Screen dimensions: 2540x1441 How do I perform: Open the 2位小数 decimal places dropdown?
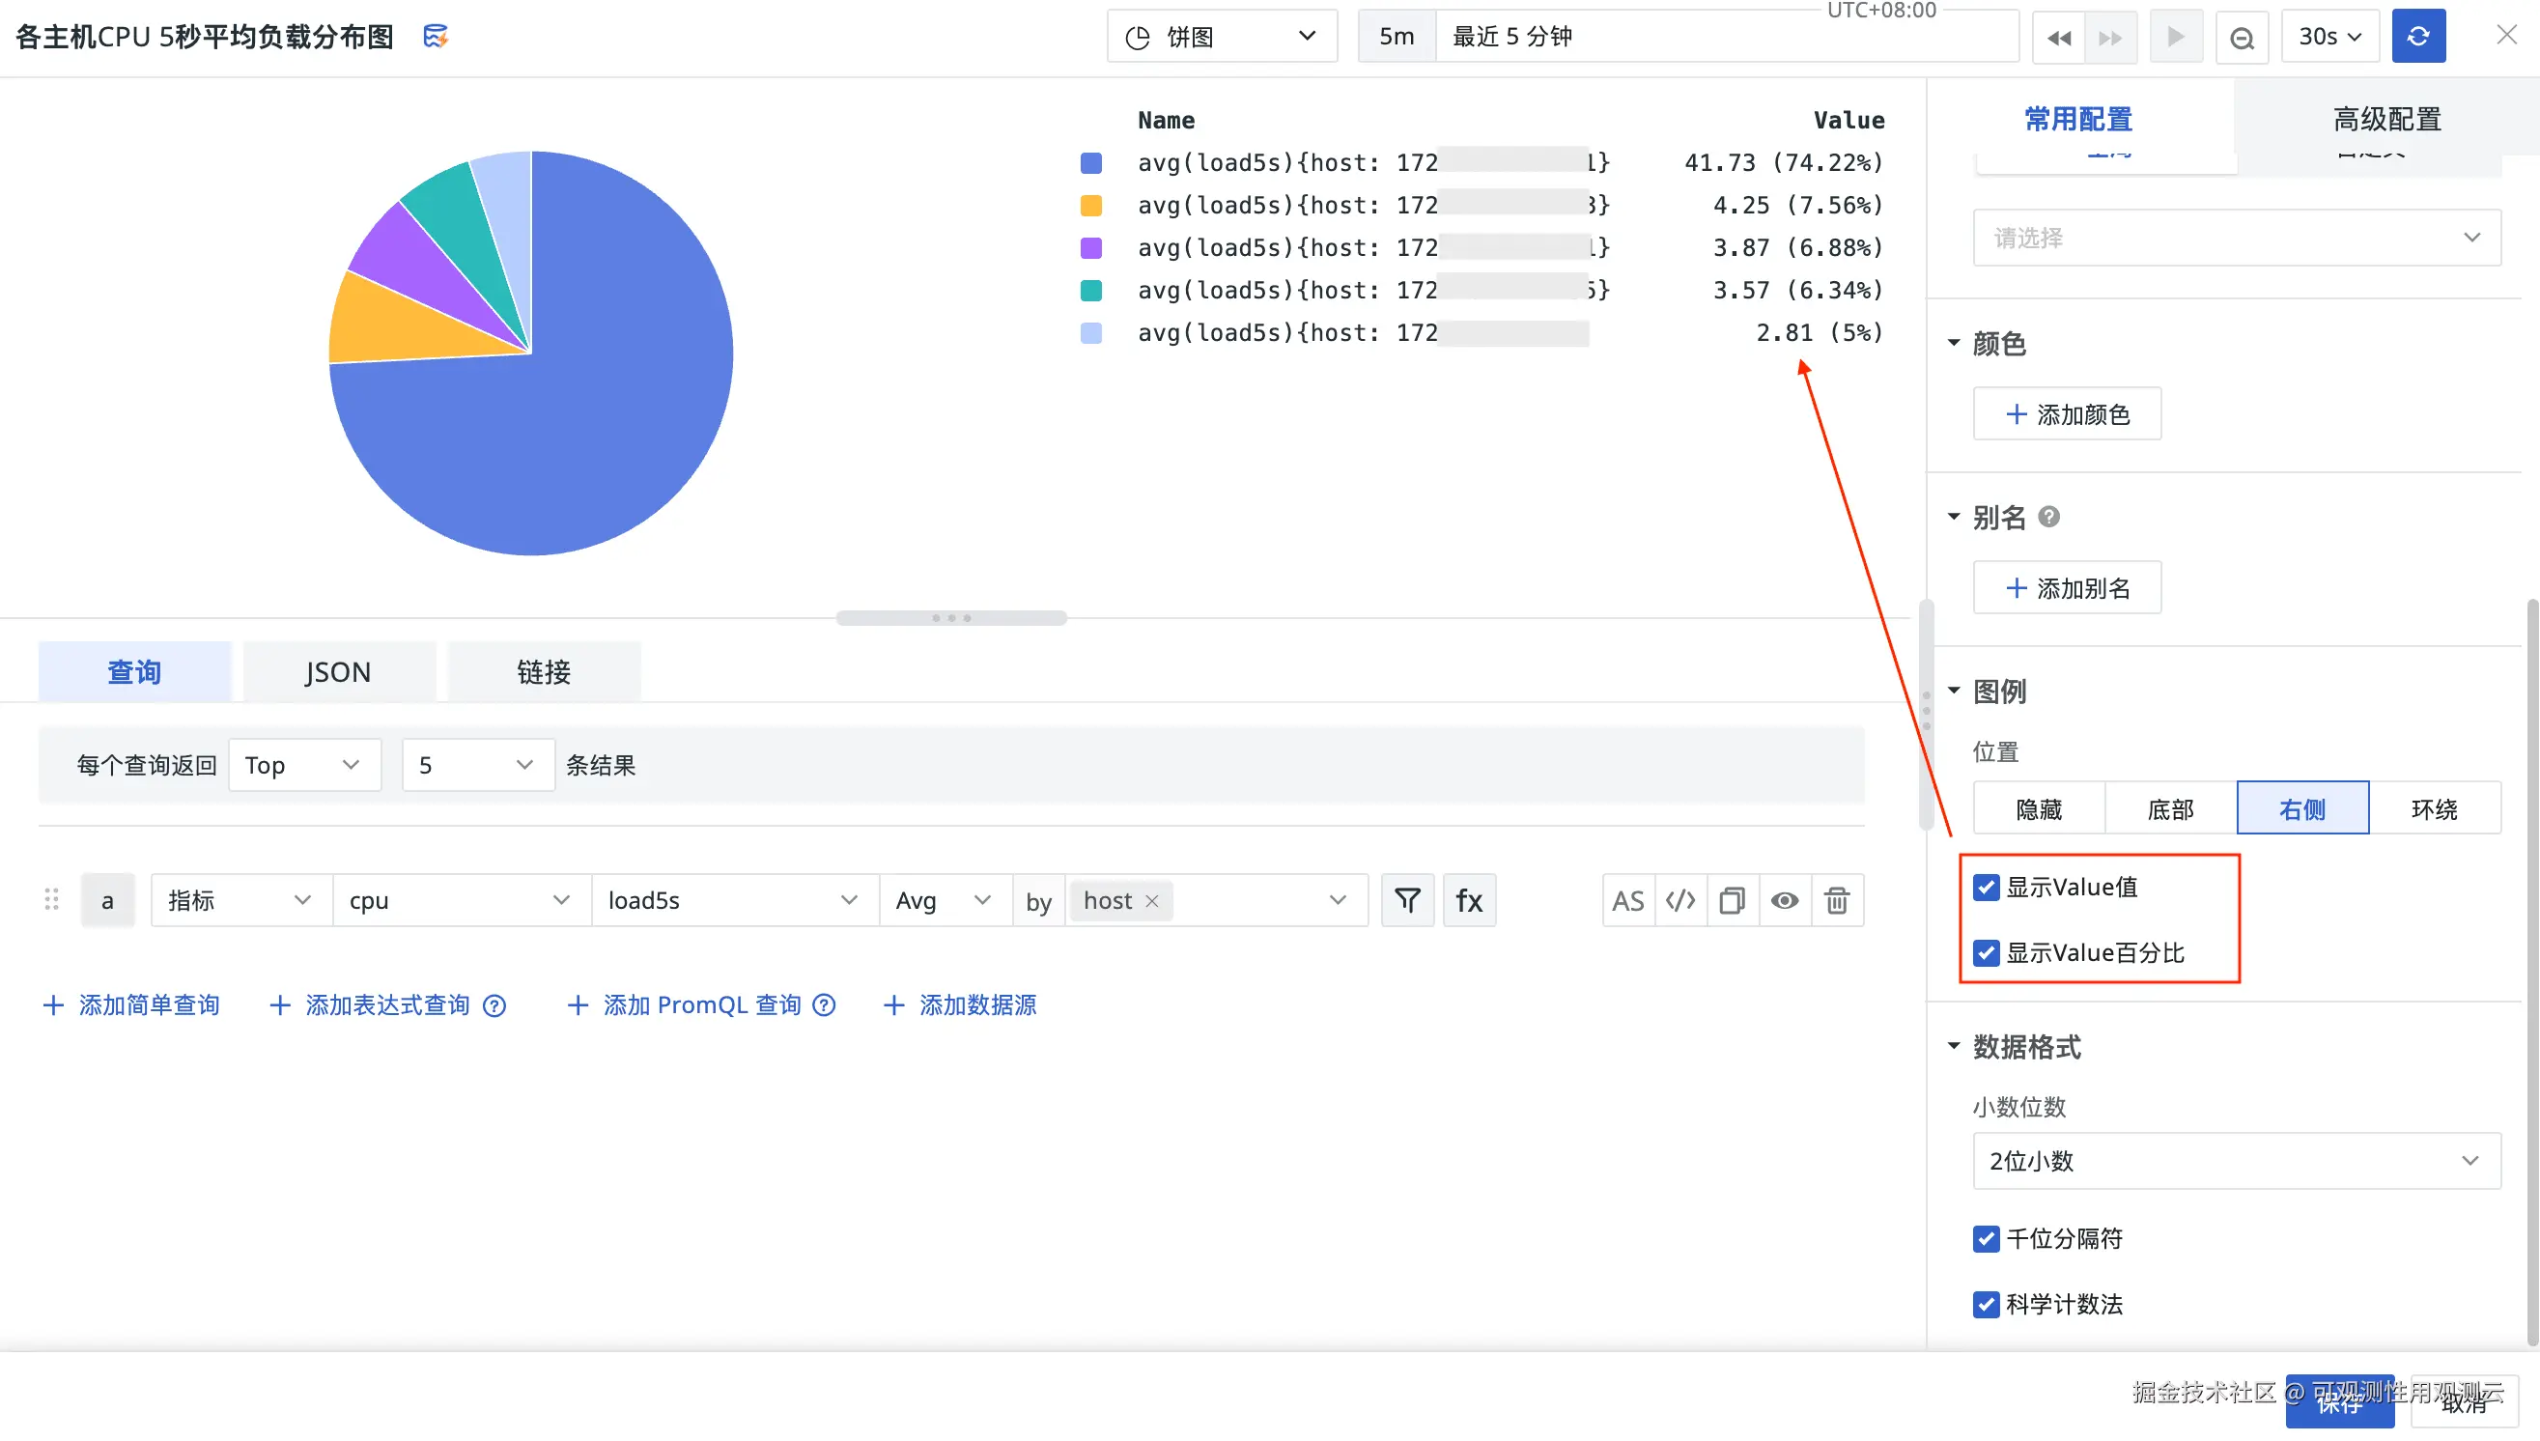point(2235,1160)
